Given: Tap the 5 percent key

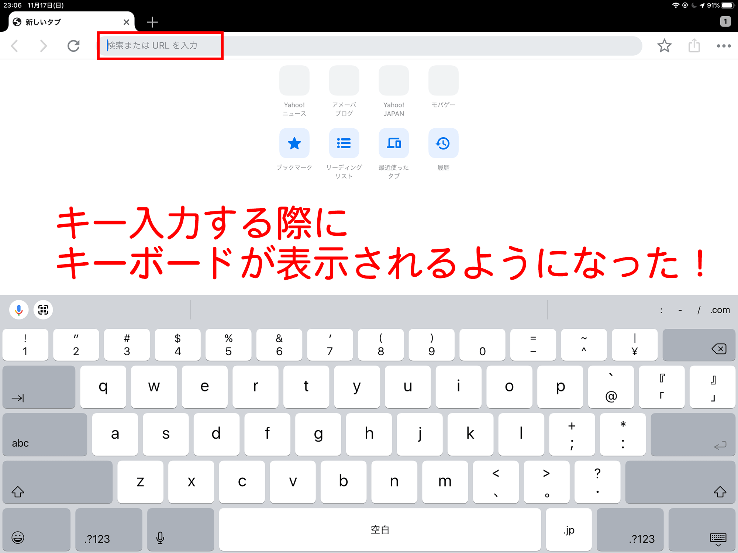Looking at the screenshot, I should [228, 345].
